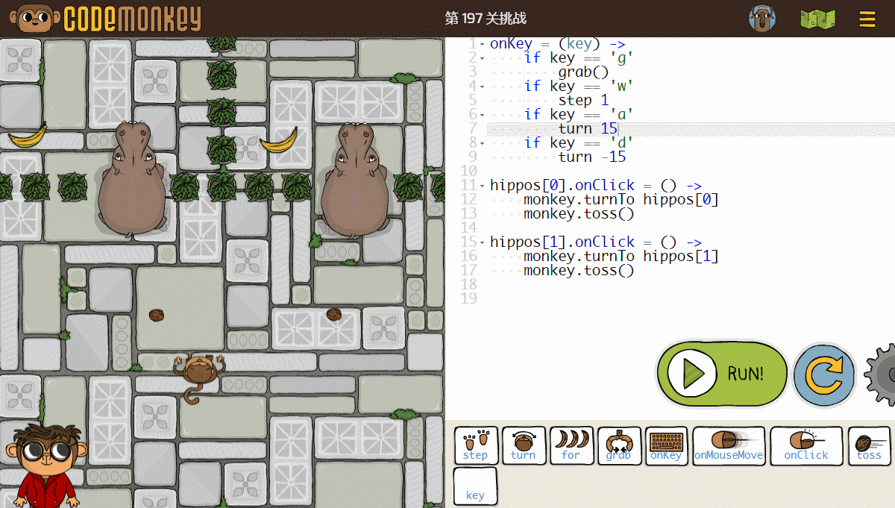The image size is (895, 508).
Task: Insert the key variable block
Action: pyautogui.click(x=475, y=486)
